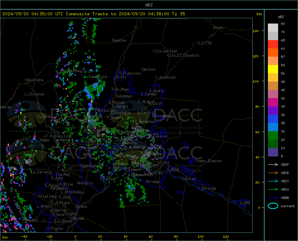The width and height of the screenshot is (298, 241).
Task: Click the Divisadero label
Action: 162,116
